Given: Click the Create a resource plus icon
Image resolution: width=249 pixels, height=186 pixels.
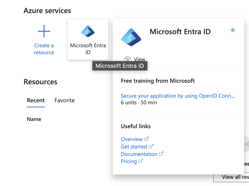Looking at the screenshot, I should click(x=44, y=31).
